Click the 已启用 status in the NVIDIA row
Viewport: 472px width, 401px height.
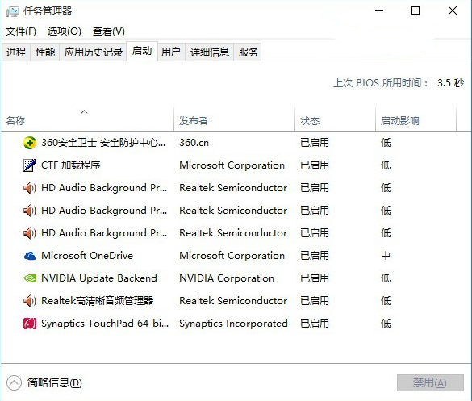point(315,278)
